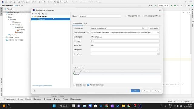The image size is (194, 109).
Task: Expand External Libraries node
Action: pos(4,37)
